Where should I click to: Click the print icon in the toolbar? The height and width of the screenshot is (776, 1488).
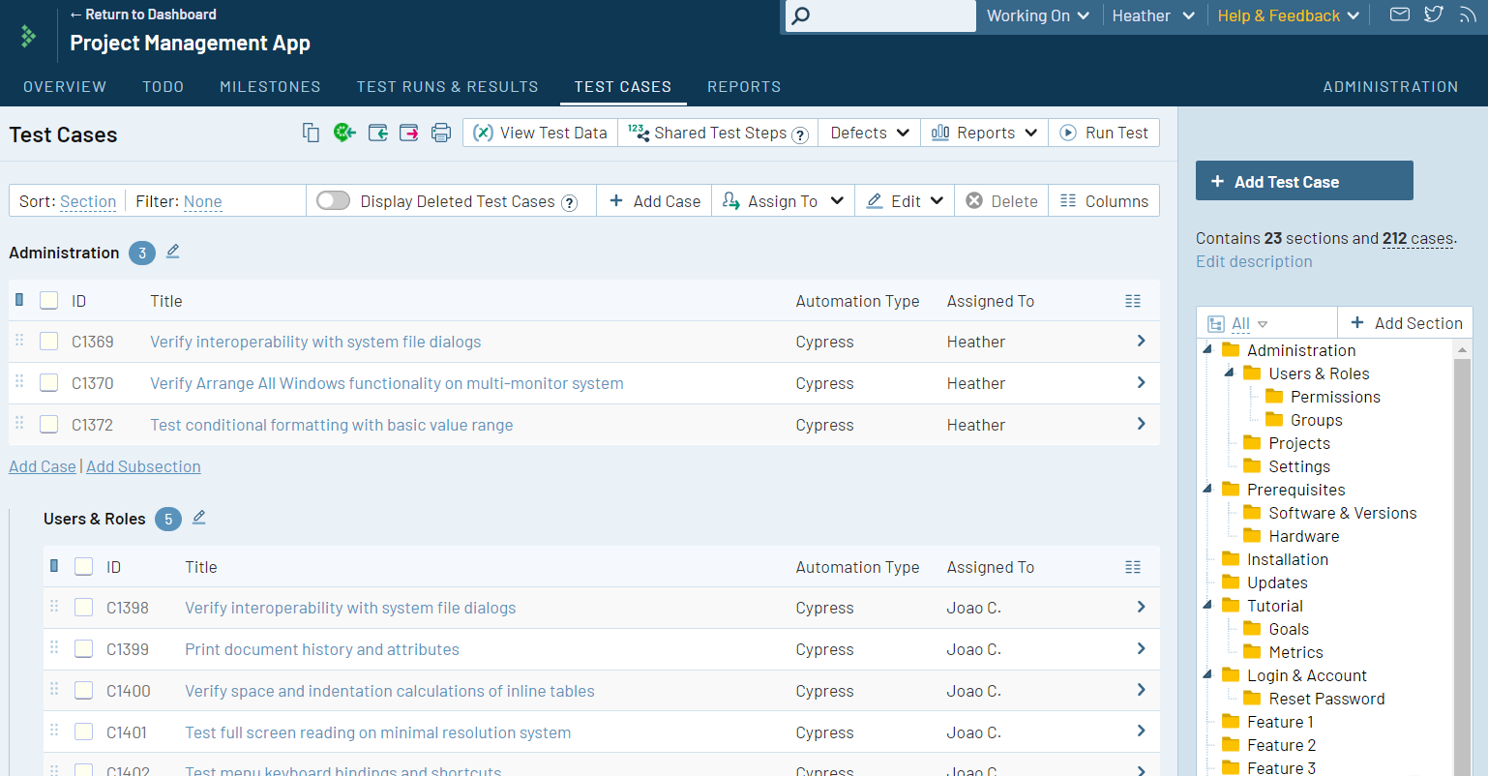tap(441, 133)
